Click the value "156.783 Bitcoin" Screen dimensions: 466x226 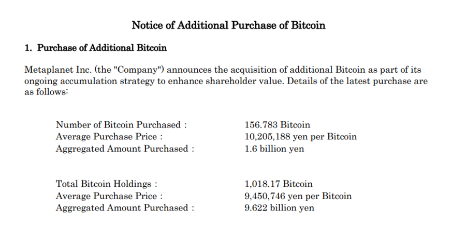[277, 125]
